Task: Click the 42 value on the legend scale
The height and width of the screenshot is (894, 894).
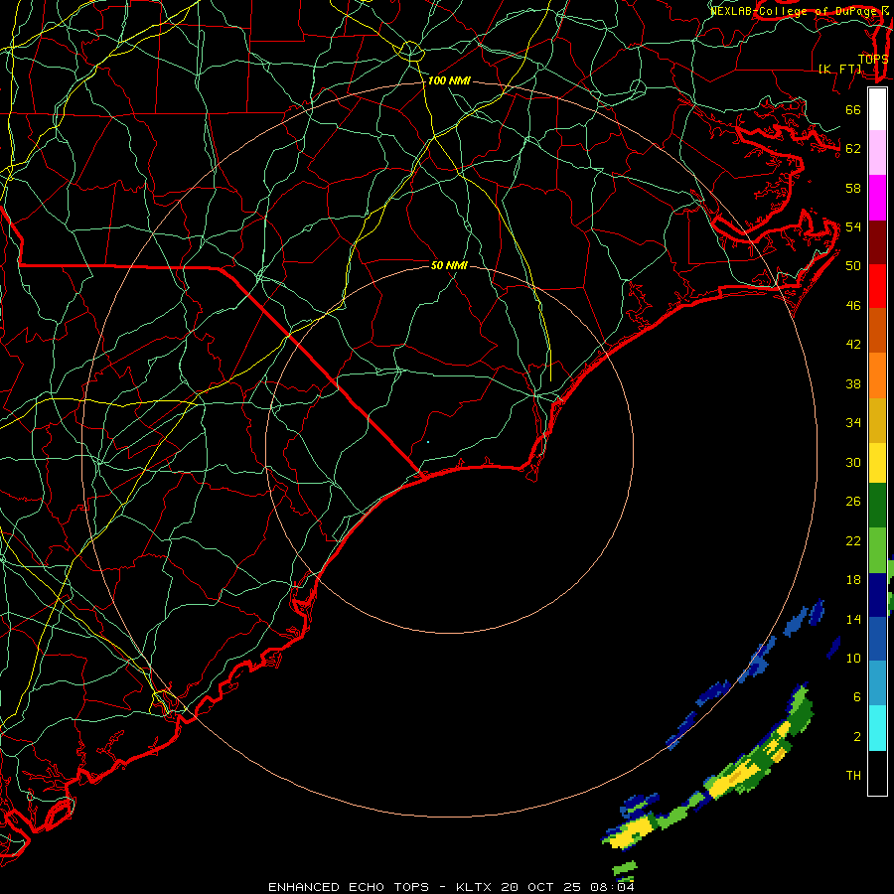Action: [x=853, y=345]
